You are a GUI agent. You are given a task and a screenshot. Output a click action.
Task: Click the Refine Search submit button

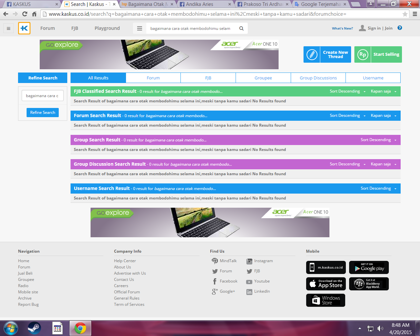43,113
